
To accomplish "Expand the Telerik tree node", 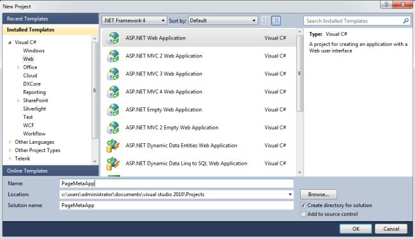I will click(10, 158).
